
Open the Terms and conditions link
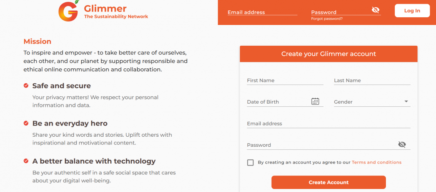pyautogui.click(x=376, y=162)
